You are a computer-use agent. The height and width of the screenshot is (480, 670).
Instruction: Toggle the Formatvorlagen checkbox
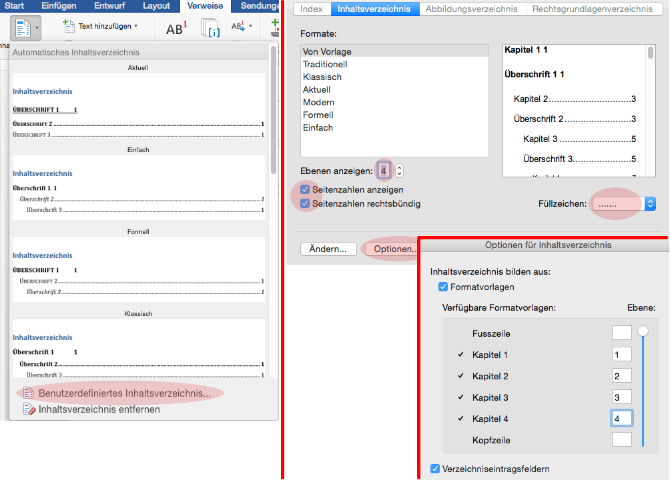(442, 287)
